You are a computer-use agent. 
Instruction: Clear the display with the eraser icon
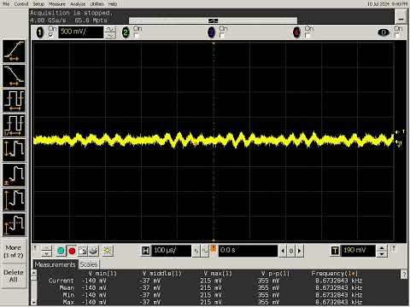(x=93, y=251)
